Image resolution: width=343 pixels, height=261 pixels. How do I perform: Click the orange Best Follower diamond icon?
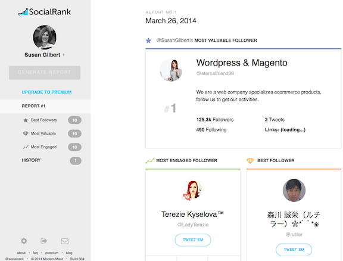[x=250, y=160]
